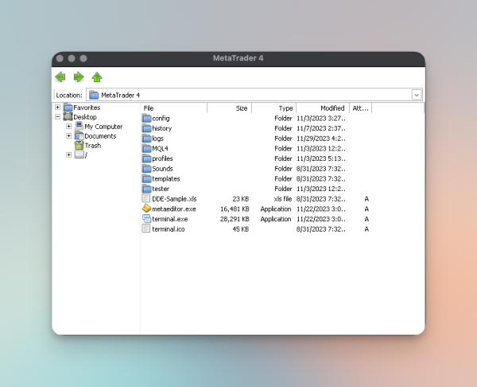Select the DDE-Sample.xls file icon
The image size is (477, 387).
click(x=146, y=198)
